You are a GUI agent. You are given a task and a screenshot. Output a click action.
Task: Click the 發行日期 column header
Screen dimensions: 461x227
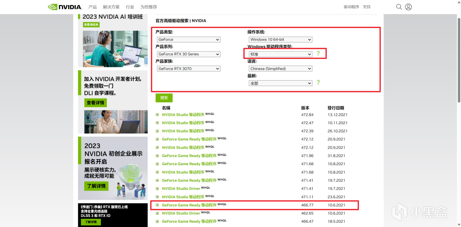tap(336, 108)
